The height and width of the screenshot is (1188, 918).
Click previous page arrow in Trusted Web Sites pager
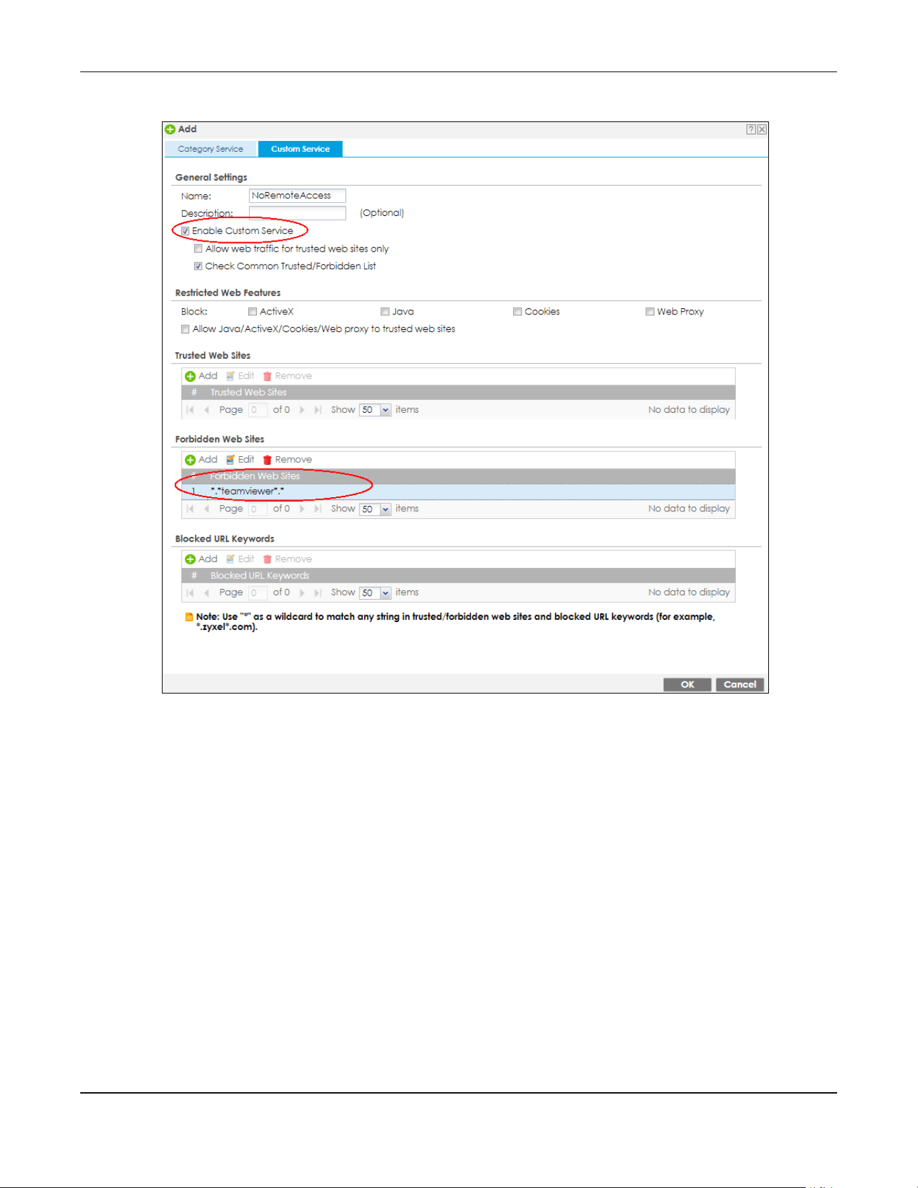206,410
